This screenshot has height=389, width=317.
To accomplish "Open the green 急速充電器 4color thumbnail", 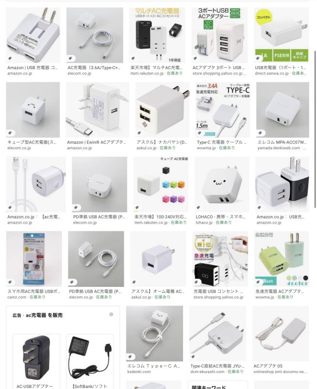I will 282,259.
